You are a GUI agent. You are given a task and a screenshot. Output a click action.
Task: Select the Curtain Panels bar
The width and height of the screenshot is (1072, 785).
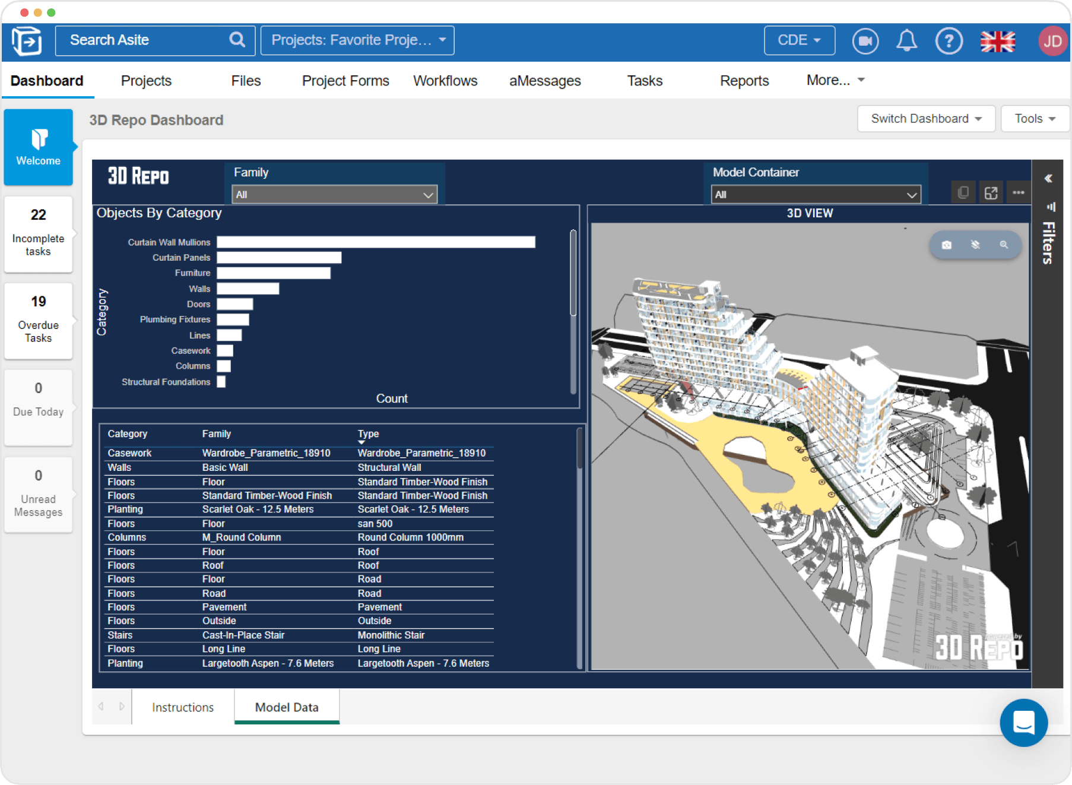(x=279, y=257)
